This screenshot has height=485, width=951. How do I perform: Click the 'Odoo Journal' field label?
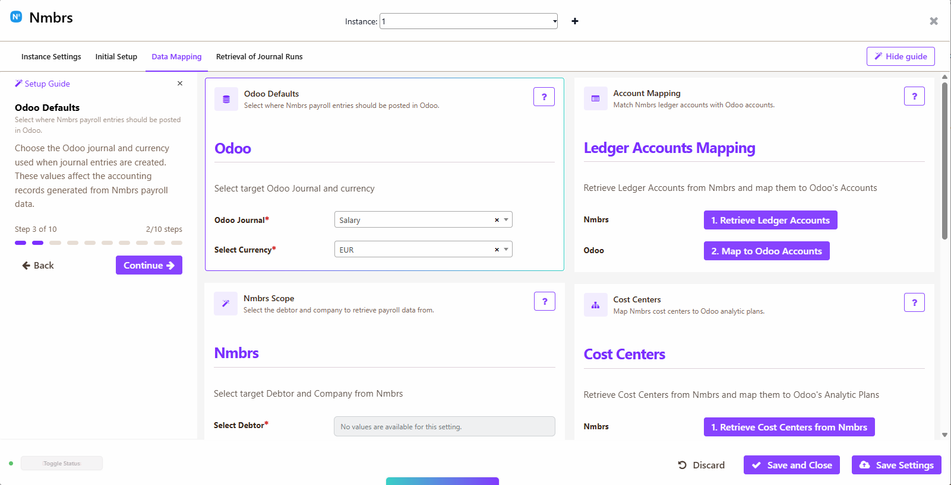pyautogui.click(x=242, y=220)
